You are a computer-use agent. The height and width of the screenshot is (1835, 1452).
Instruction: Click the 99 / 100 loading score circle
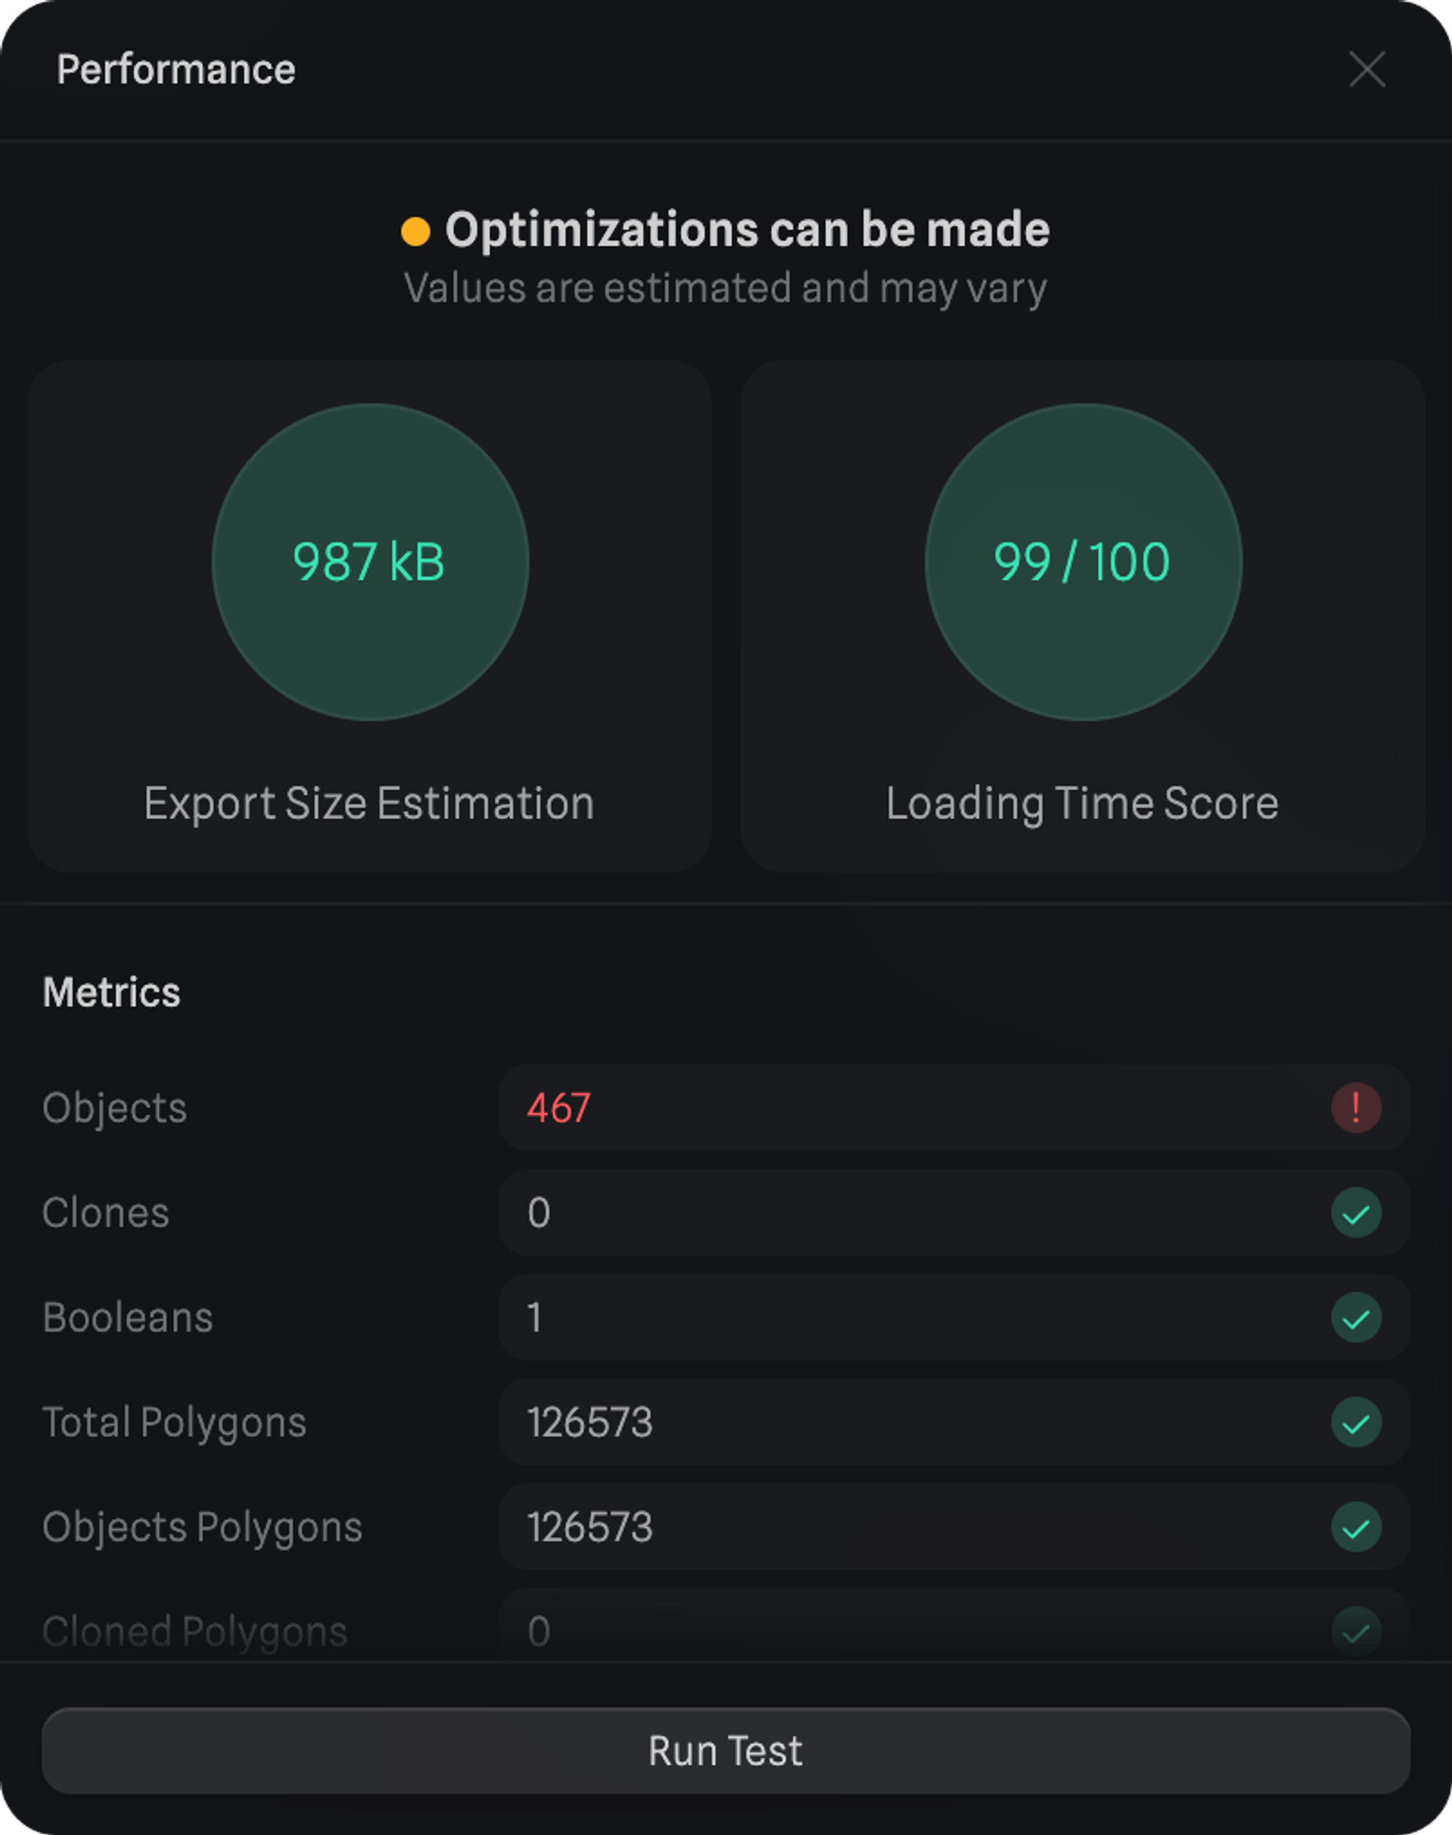1082,562
